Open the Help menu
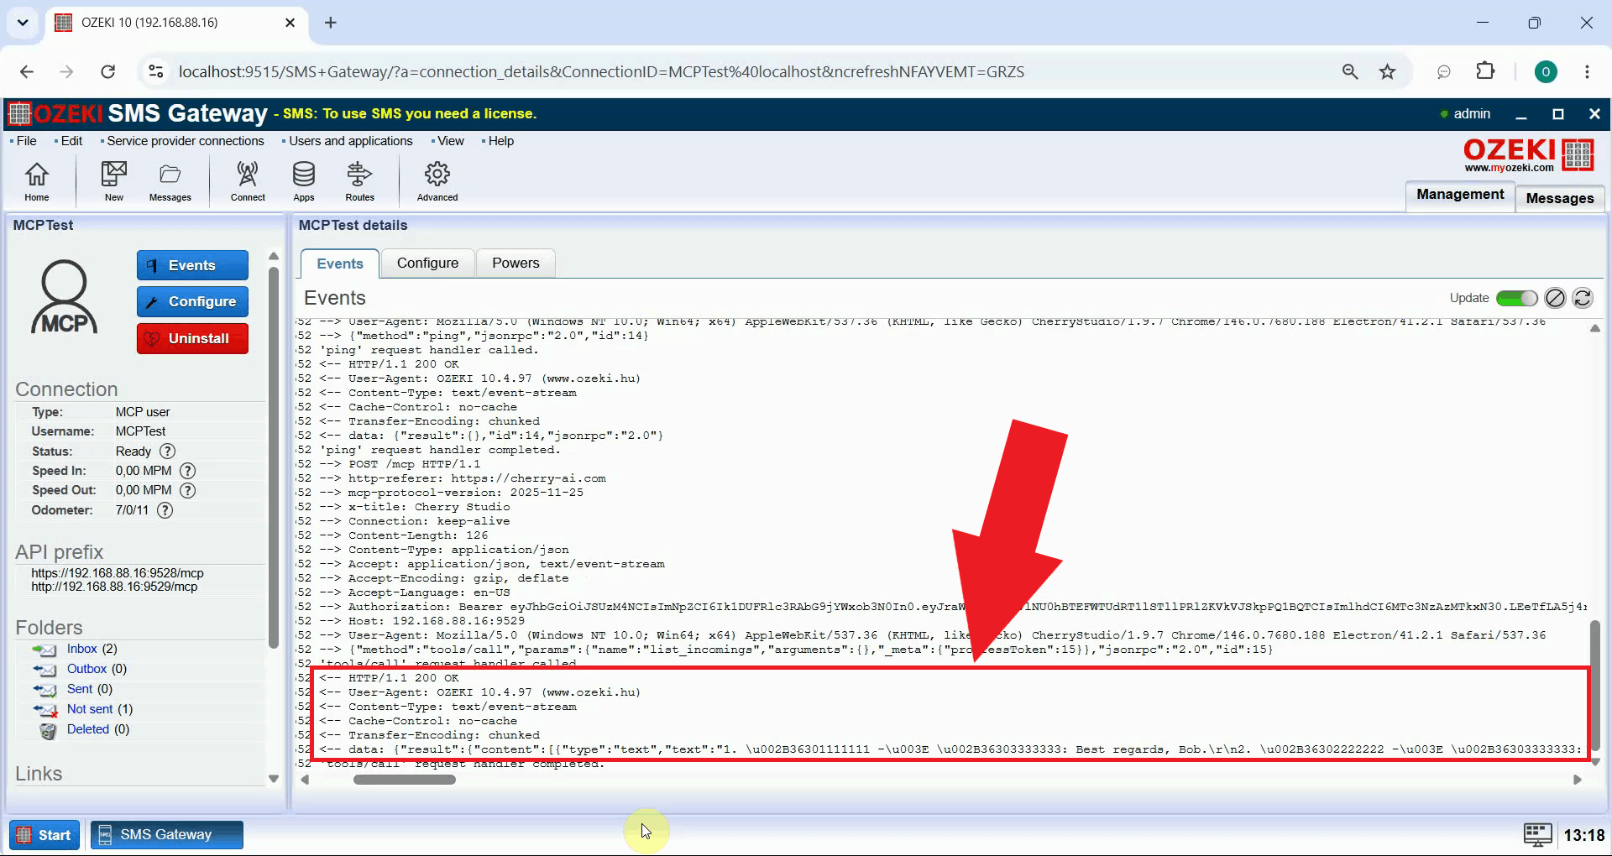The image size is (1612, 856). click(500, 141)
